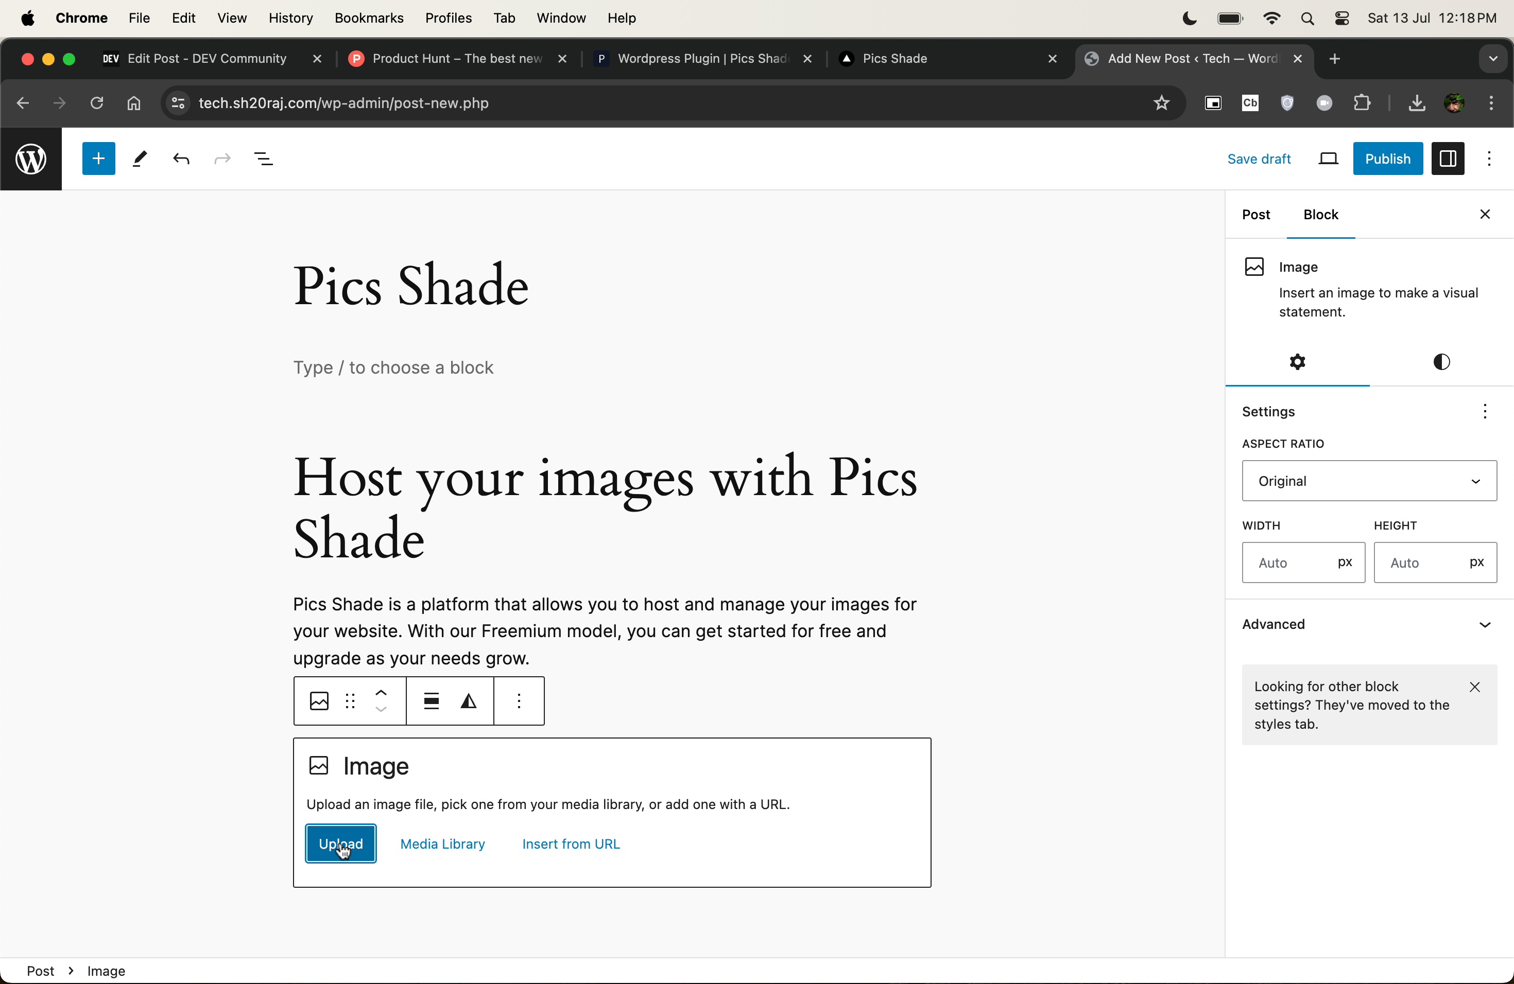Move the Image block up

point(381,693)
